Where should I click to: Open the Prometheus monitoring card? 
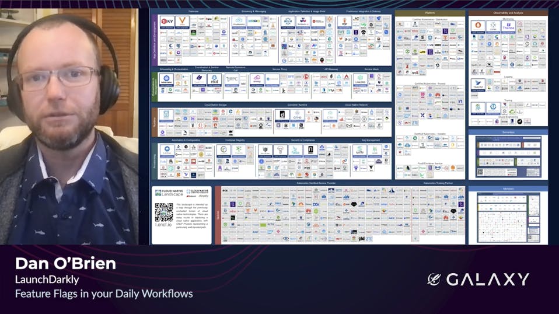pyautogui.click(x=478, y=27)
